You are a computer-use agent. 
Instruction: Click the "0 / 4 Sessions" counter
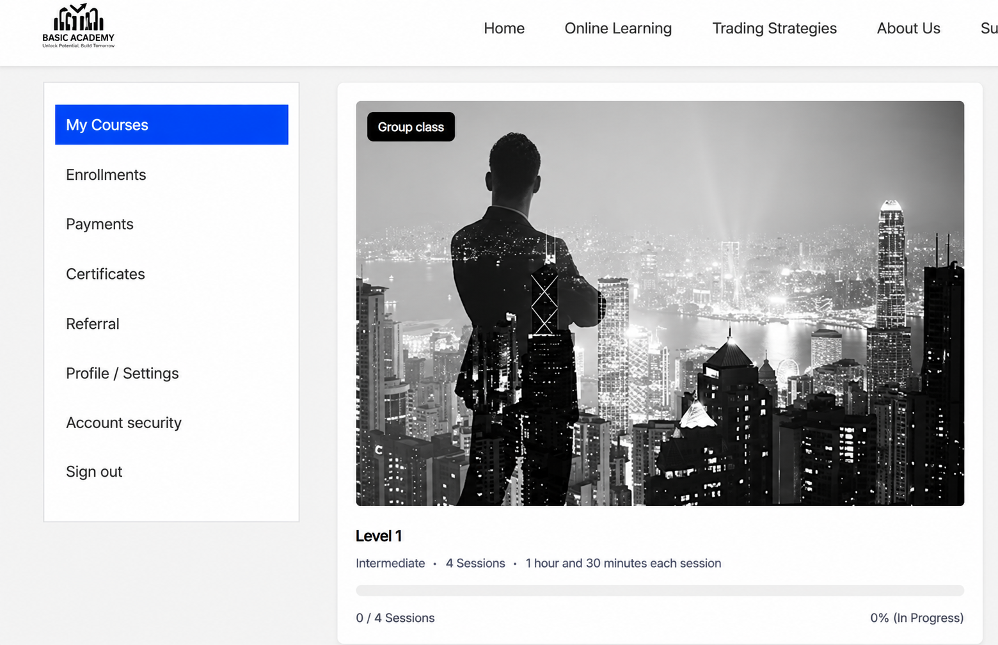pos(395,618)
